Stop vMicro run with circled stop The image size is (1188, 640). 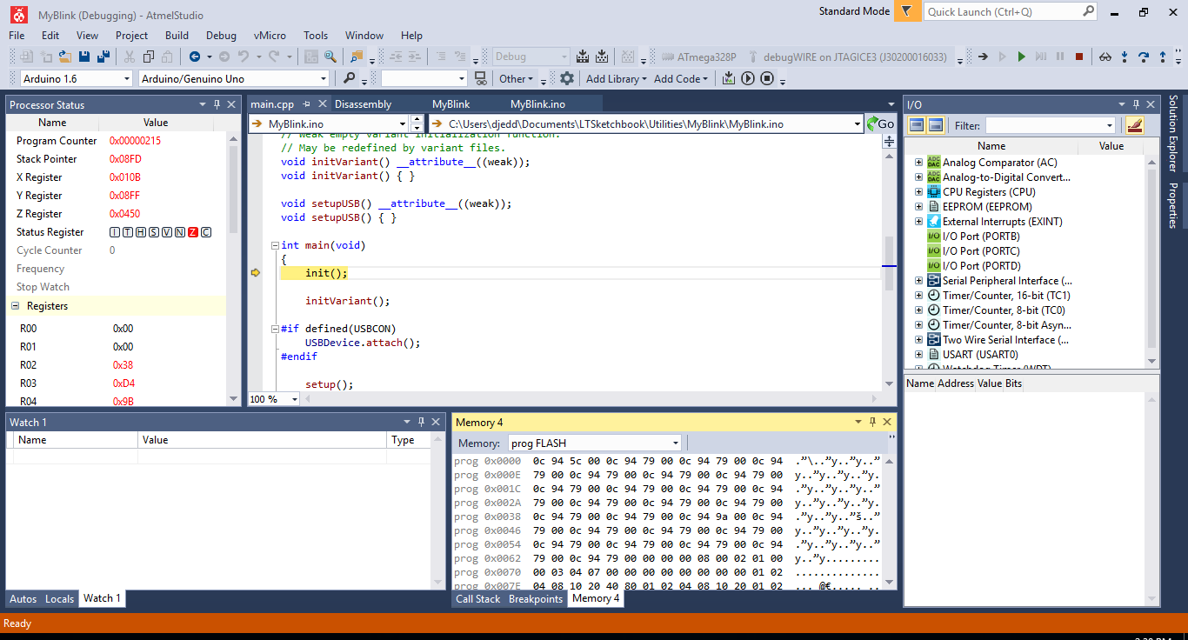pos(767,78)
